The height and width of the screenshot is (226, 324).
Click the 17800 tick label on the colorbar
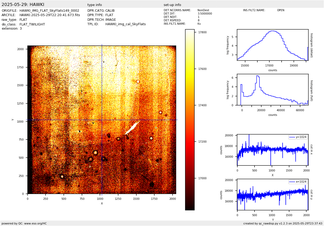(x=202, y=32)
